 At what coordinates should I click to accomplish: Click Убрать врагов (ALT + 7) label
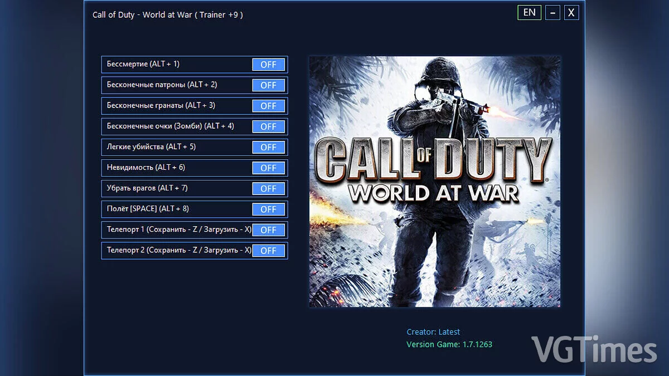(x=147, y=188)
